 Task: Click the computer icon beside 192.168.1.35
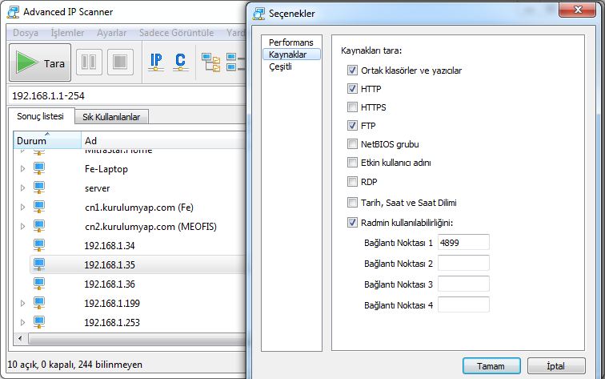tap(39, 264)
